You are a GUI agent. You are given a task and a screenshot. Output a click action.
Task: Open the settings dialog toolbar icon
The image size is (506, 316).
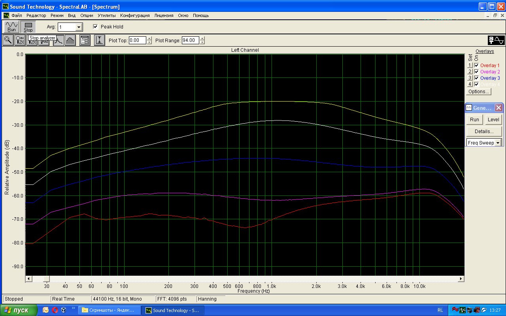point(85,40)
